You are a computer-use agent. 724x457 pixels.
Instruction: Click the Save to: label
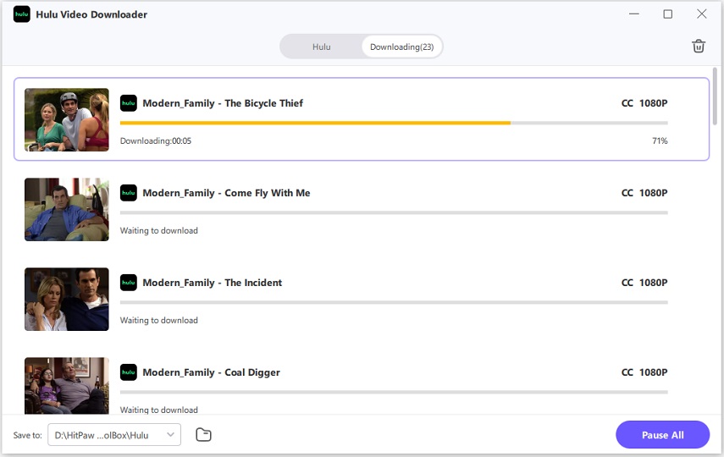click(27, 435)
